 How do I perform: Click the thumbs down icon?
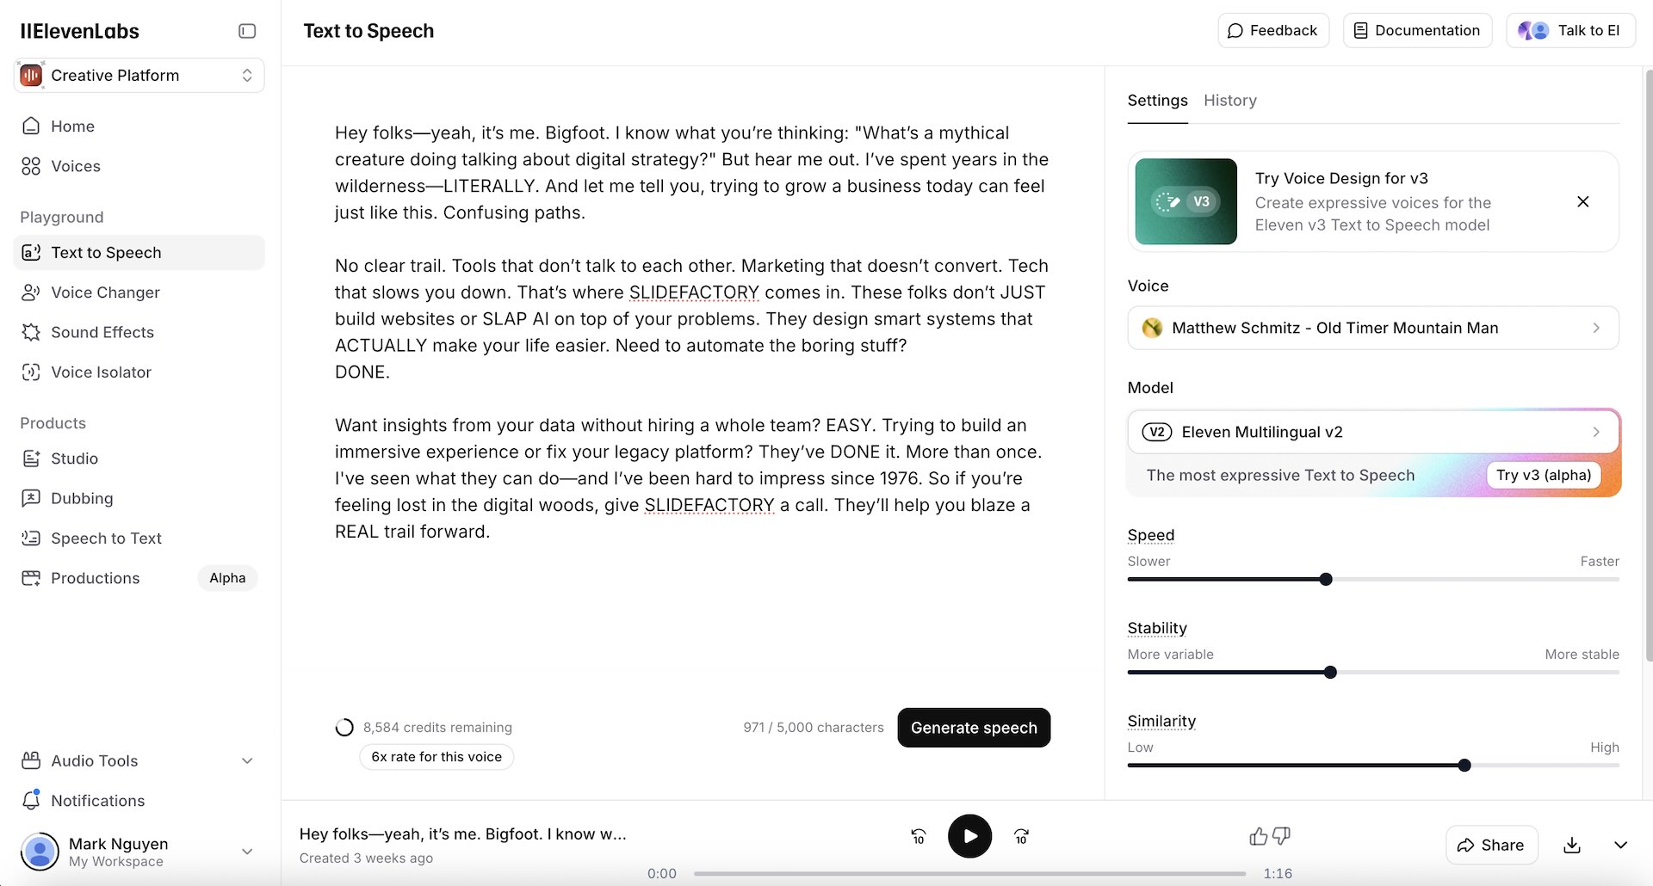pos(1281,836)
